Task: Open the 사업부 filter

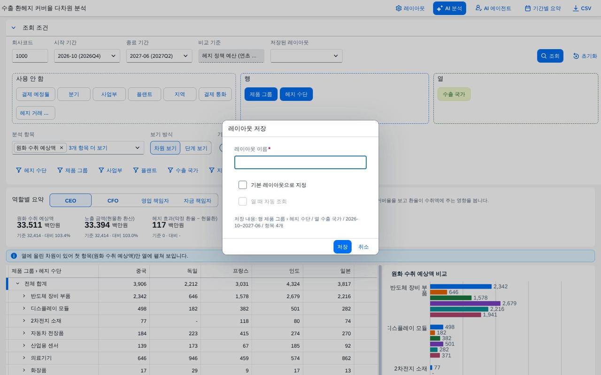Action: 110,171
